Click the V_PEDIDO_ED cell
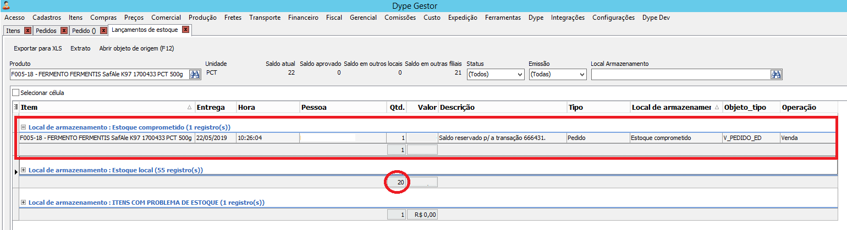Viewport: 847px width, 230px height. [x=751, y=138]
